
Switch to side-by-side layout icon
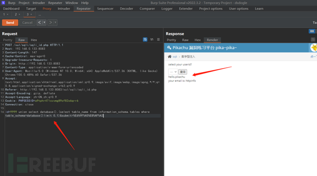(x=312, y=31)
